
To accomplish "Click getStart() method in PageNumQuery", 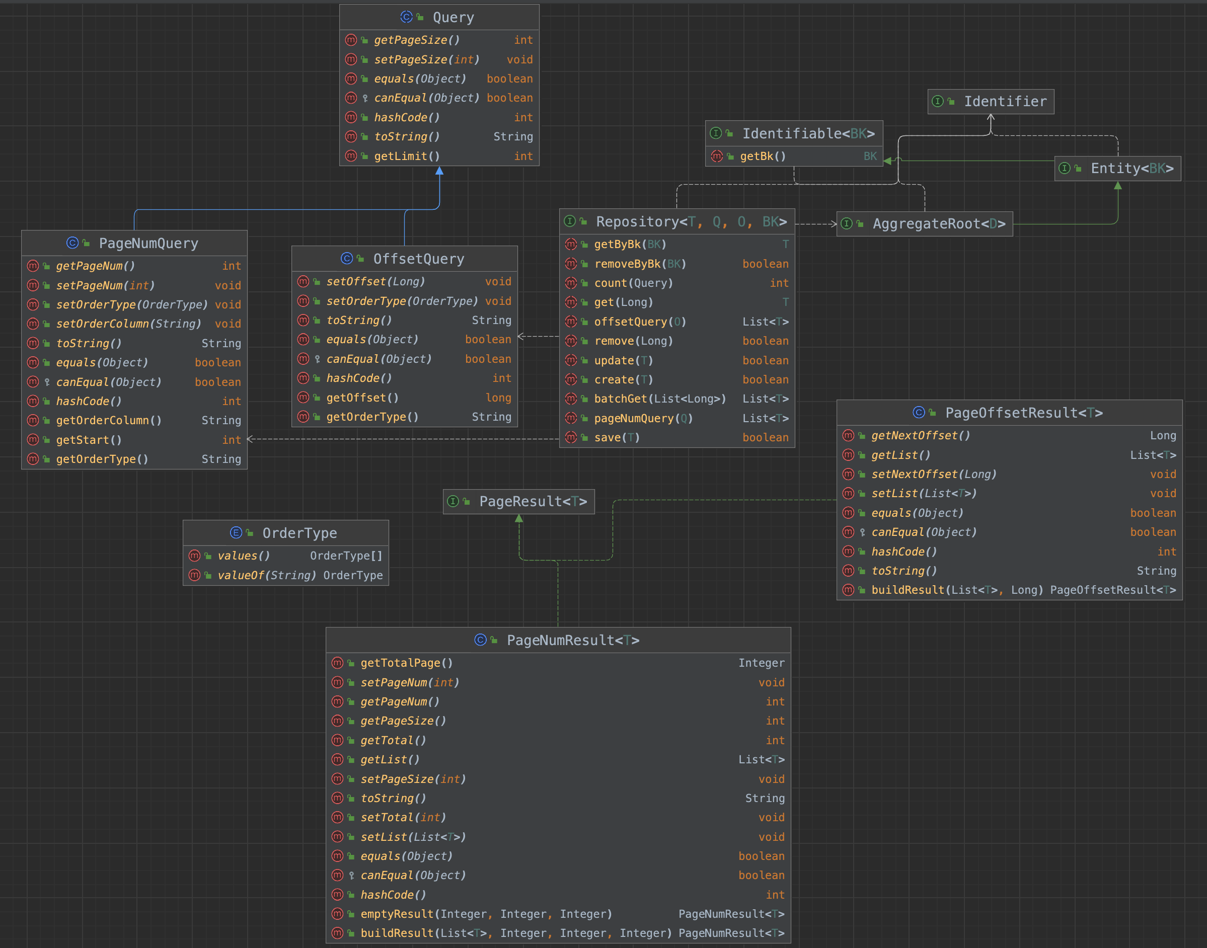I will 89,440.
